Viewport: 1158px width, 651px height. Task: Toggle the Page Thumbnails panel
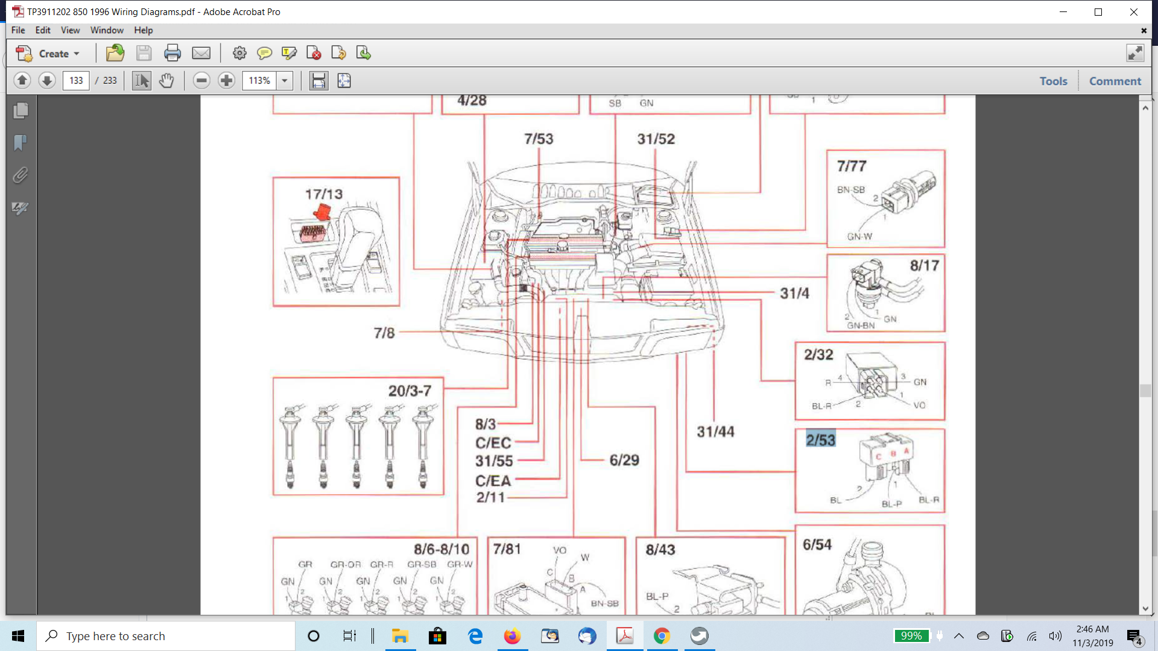coord(21,110)
